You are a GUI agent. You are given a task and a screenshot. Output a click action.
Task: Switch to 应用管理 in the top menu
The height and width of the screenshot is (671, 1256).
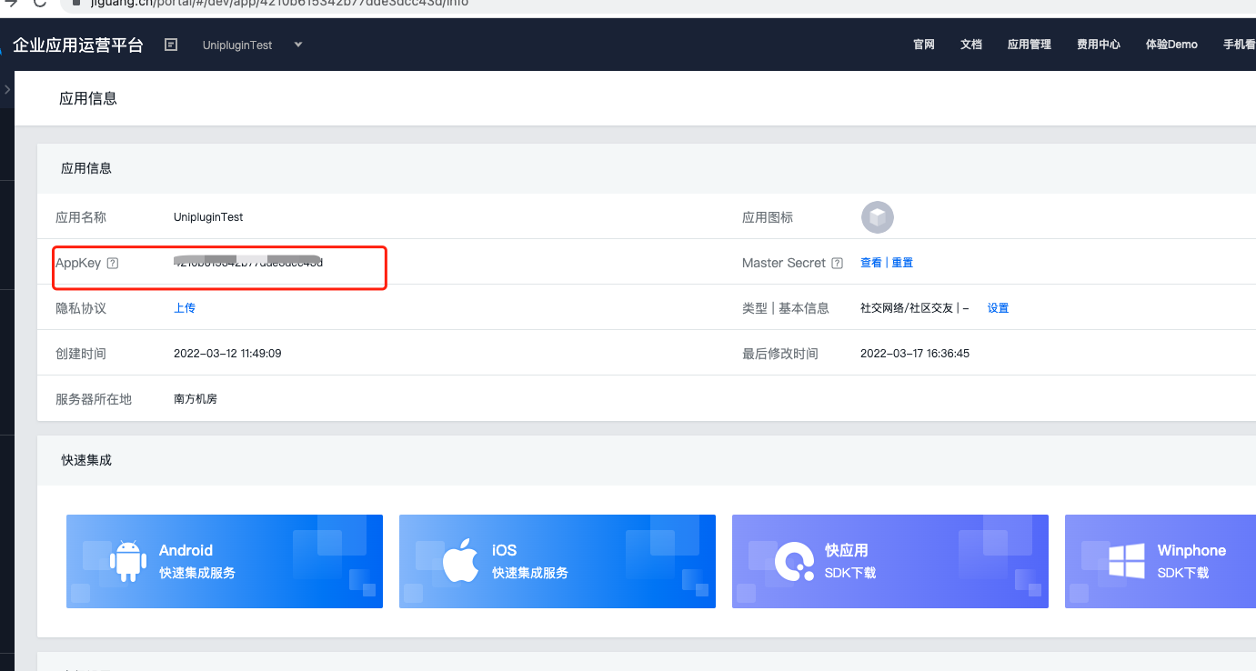pyautogui.click(x=1029, y=44)
